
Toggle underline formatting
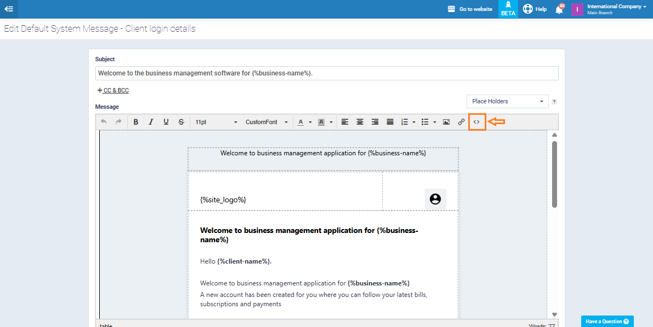pos(166,122)
